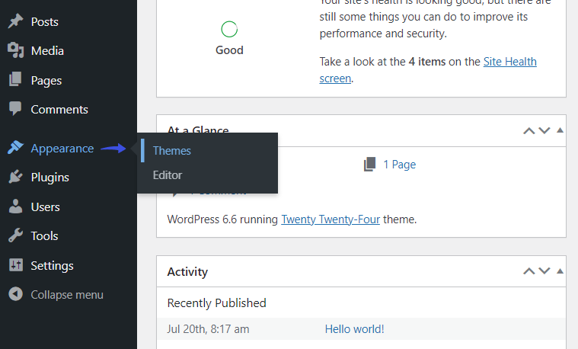Move At a Glance widget down

tap(544, 130)
